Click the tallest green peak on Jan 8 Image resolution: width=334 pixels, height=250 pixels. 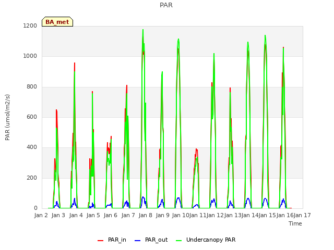(x=143, y=30)
